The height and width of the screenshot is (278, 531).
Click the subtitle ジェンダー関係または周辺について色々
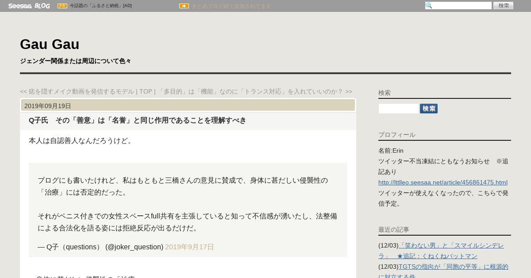click(x=76, y=61)
